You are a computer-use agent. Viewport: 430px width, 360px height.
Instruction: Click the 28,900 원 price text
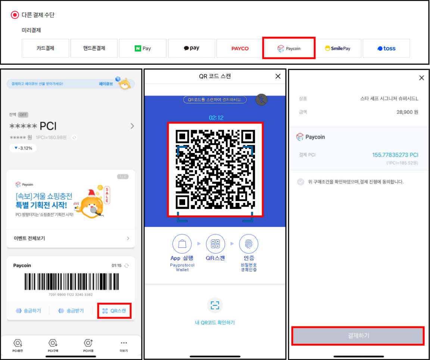407,112
